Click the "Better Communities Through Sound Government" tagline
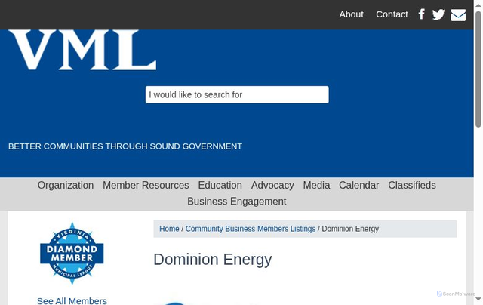 [125, 146]
